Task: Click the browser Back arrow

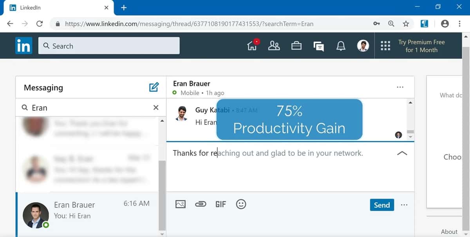Action: [10, 23]
